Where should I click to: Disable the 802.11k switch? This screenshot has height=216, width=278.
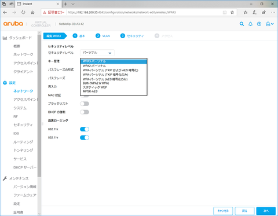click(x=85, y=129)
